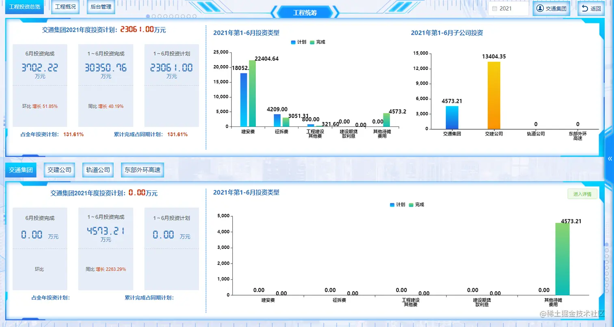This screenshot has width=614, height=327.
Task: Select the last carousel page dot
Action: 195,17
